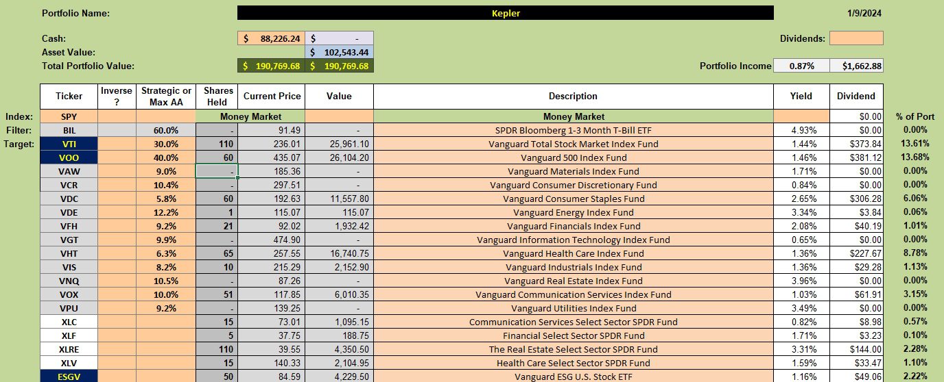The width and height of the screenshot is (944, 382).
Task: Select the outlined VAW shares held cell
Action: (x=216, y=171)
